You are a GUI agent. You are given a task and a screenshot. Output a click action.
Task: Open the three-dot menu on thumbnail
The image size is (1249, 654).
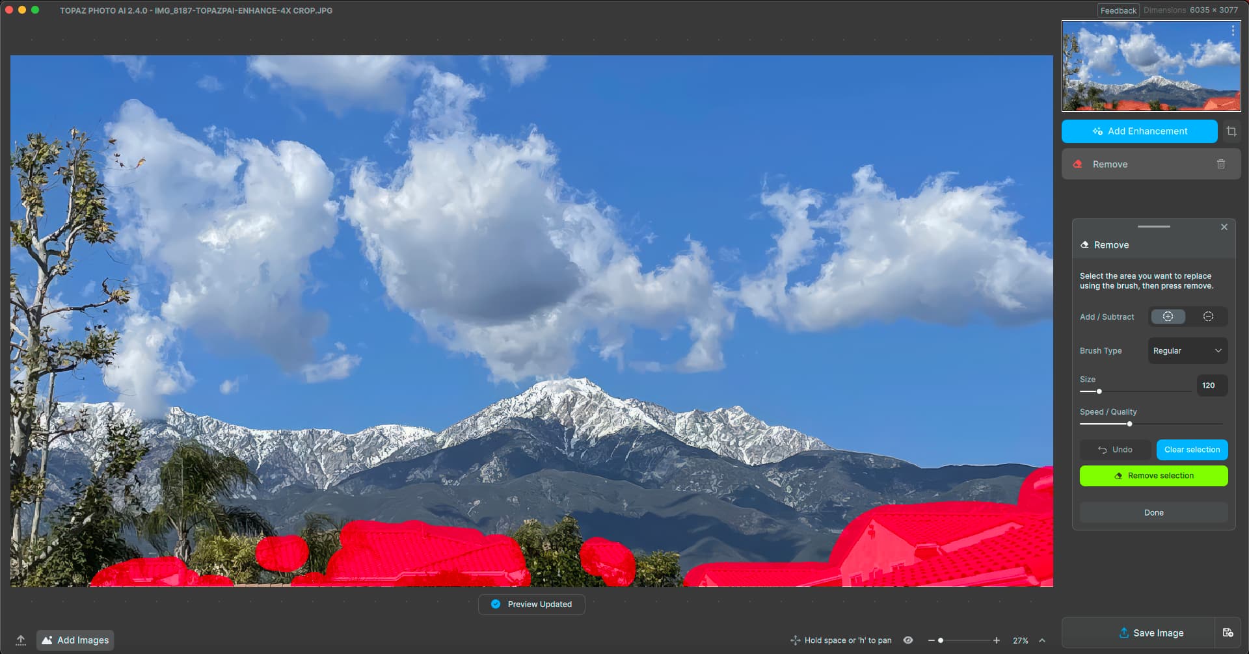coord(1232,31)
